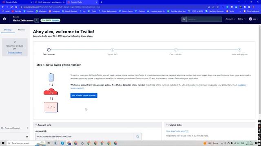Select step 3 Check out docs

click(176, 52)
